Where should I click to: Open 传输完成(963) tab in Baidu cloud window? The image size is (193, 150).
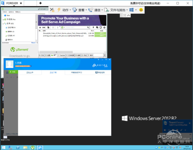pos(77,72)
